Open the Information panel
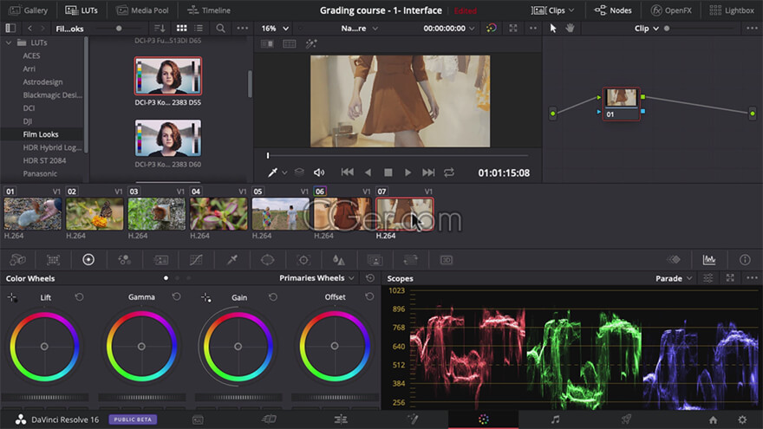The height and width of the screenshot is (429, 763). click(x=745, y=260)
